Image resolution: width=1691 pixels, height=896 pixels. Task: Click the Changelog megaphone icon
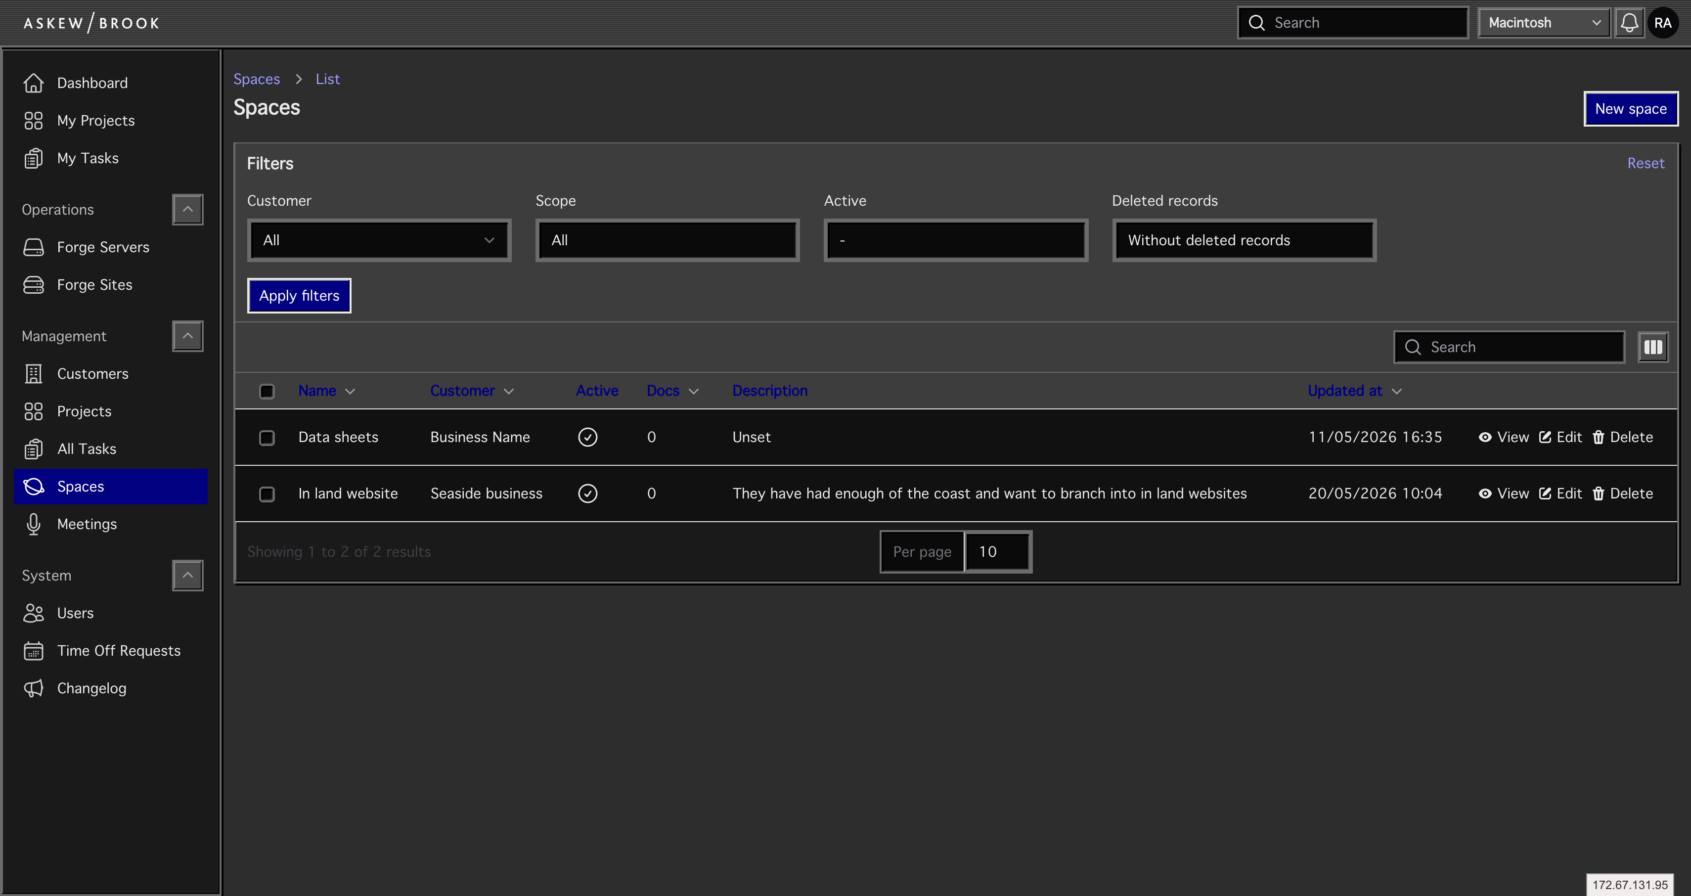click(34, 688)
